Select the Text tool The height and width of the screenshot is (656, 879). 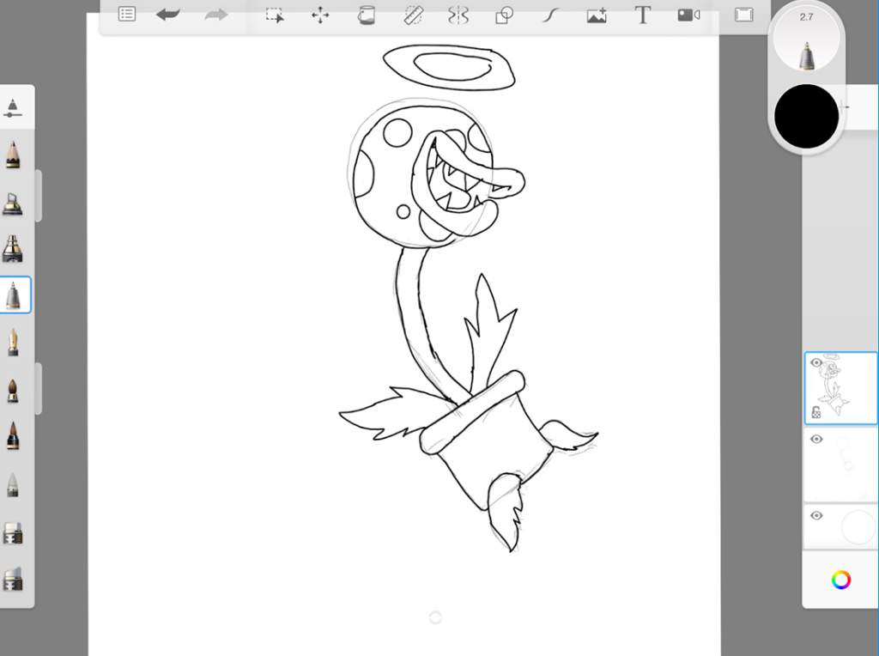point(642,15)
